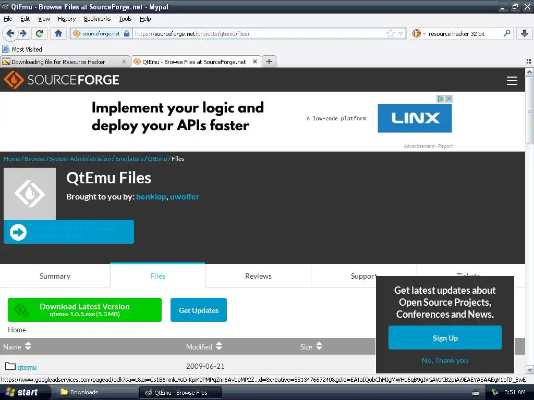The width and height of the screenshot is (534, 400).
Task: Close the Resource Hacker download tab
Action: (124, 61)
